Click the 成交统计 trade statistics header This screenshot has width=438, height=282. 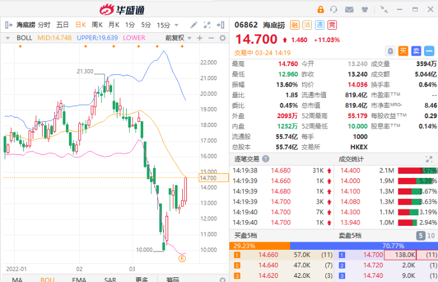pos(351,159)
